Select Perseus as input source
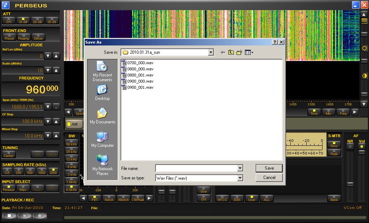This screenshot has width=369, height=223. coord(9,188)
